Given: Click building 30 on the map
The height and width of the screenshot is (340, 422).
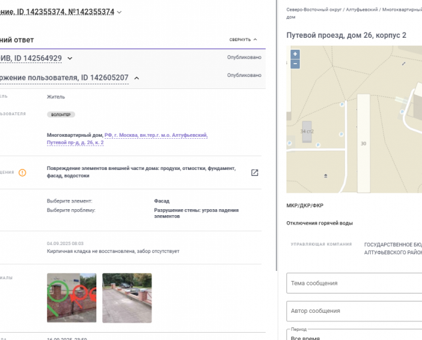Looking at the screenshot, I should click(x=364, y=143).
